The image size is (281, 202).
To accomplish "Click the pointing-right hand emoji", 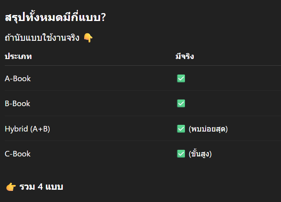I will pos(11,187).
